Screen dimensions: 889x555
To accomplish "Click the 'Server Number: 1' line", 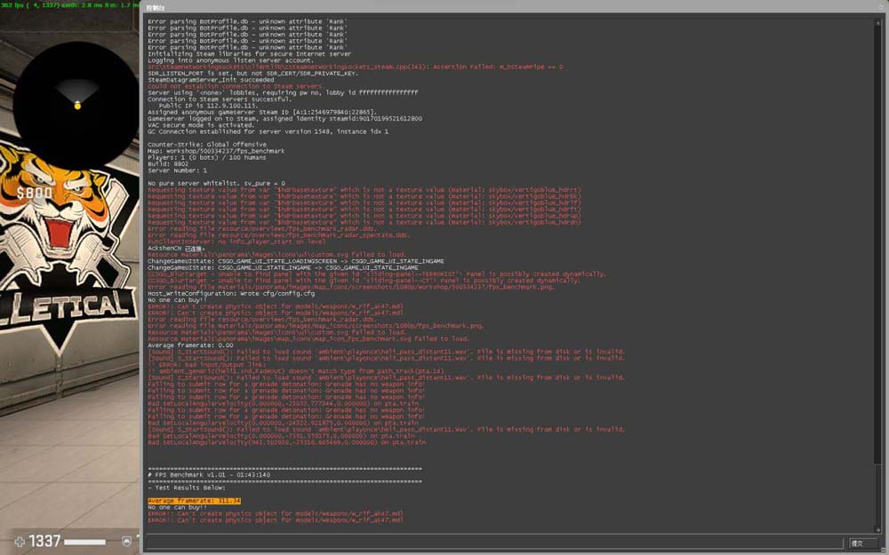I will [178, 170].
